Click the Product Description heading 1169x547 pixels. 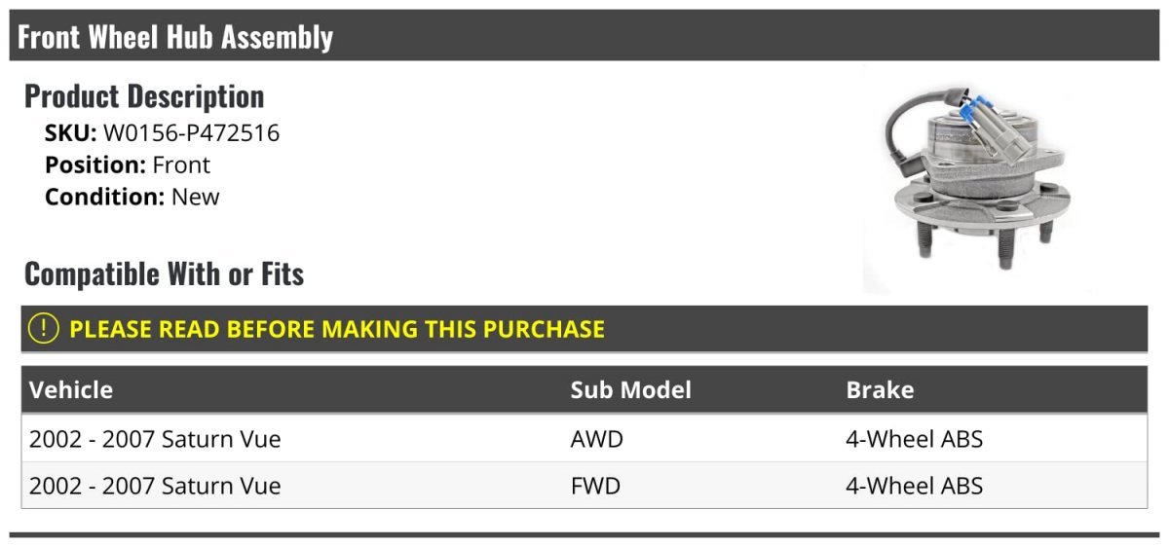coord(144,95)
